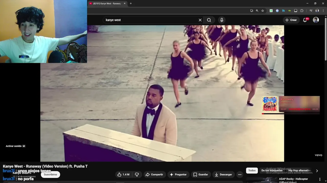Image resolution: width=327 pixels, height=183 pixels.
Task: Open the green square extension icon
Action: tap(271, 11)
